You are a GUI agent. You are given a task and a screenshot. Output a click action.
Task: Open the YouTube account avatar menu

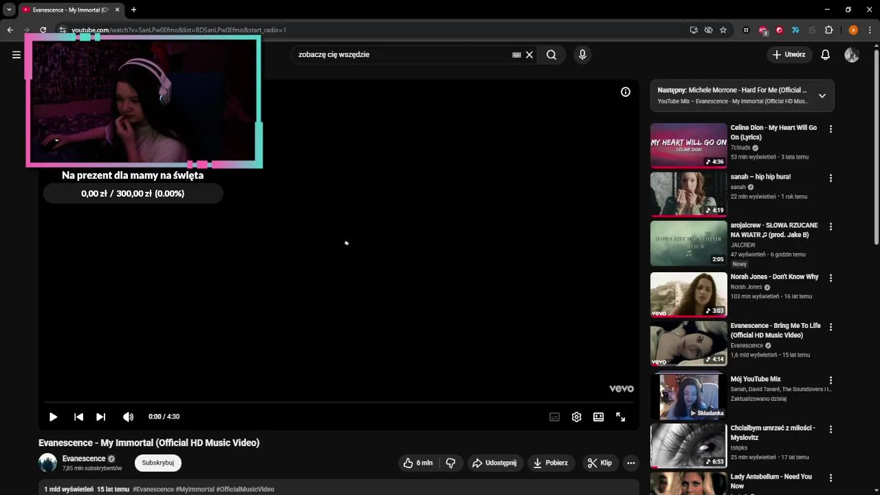pyautogui.click(x=852, y=55)
